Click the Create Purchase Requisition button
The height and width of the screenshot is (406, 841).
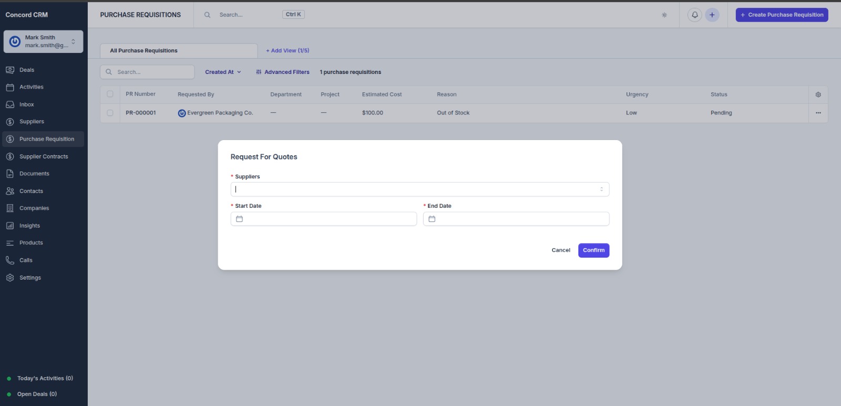782,15
